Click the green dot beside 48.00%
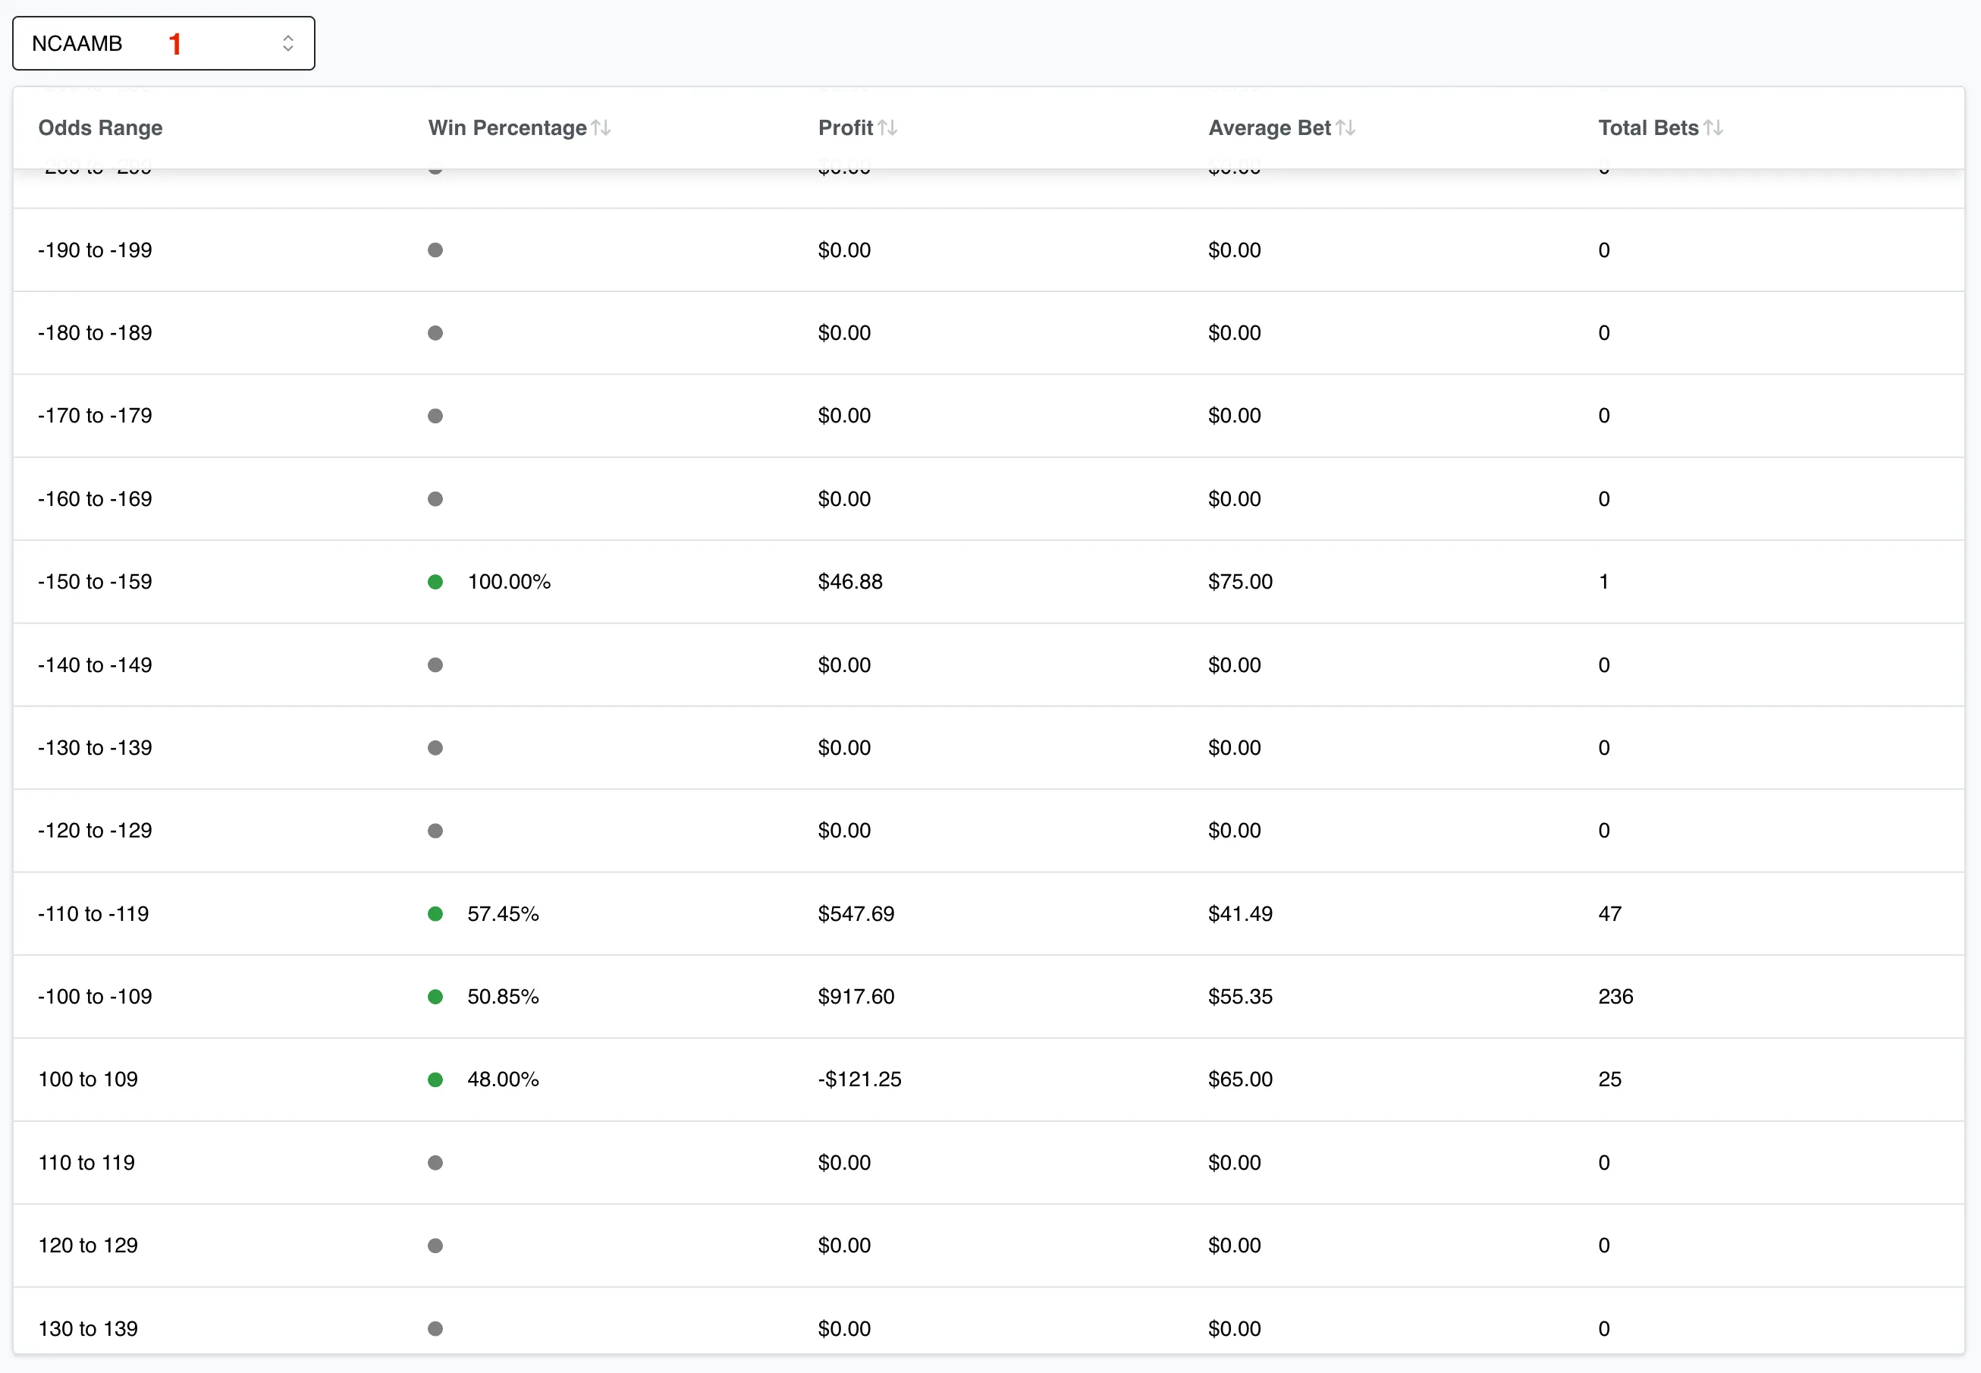The height and width of the screenshot is (1373, 1981). [435, 1079]
